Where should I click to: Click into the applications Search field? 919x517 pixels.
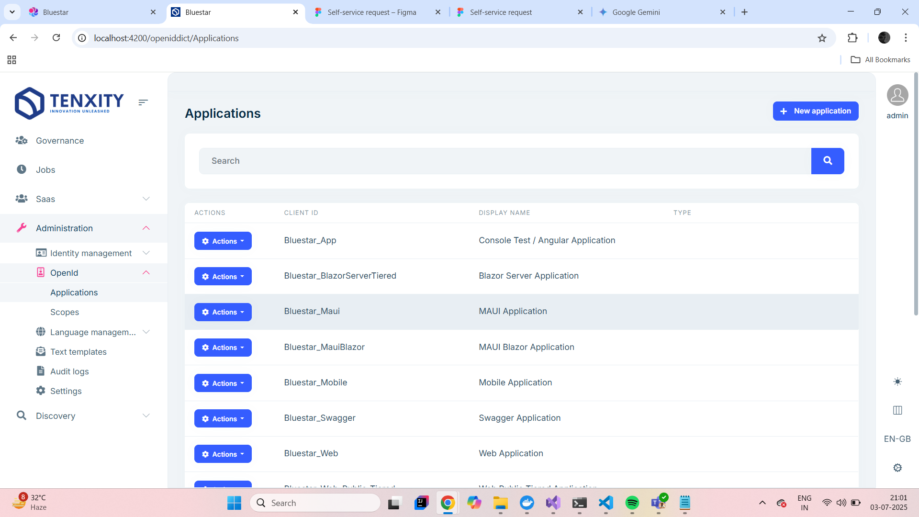pyautogui.click(x=505, y=161)
